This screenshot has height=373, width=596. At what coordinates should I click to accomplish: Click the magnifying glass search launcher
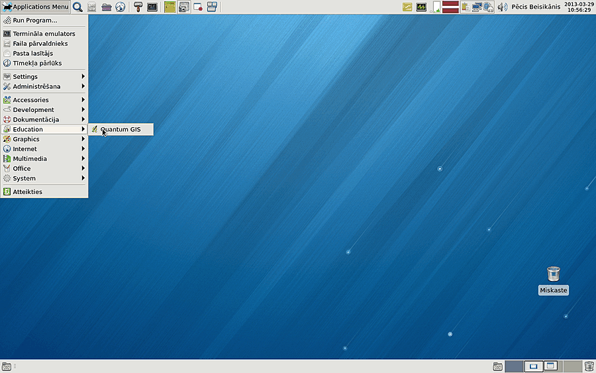coord(77,7)
